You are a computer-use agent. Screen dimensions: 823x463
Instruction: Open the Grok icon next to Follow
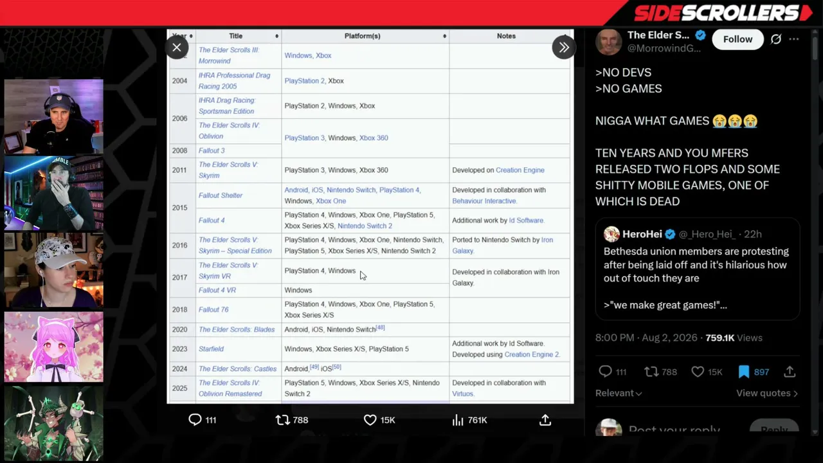coord(776,39)
